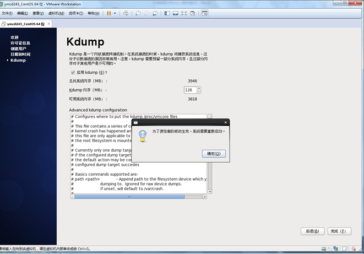Pause the virtual machine with the orange pause icon

coord(108,13)
